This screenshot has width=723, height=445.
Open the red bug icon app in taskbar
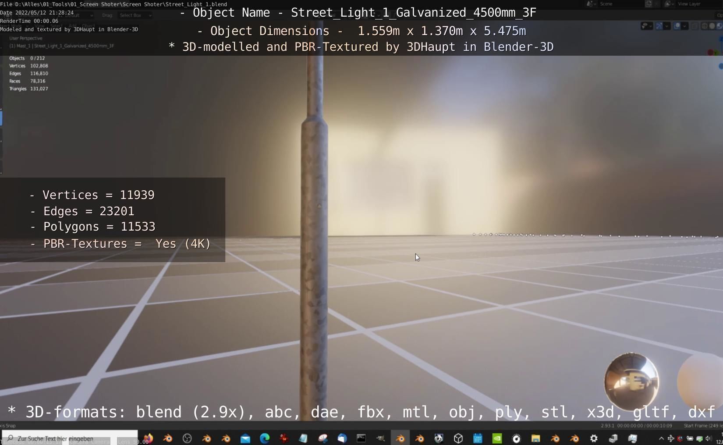284,438
